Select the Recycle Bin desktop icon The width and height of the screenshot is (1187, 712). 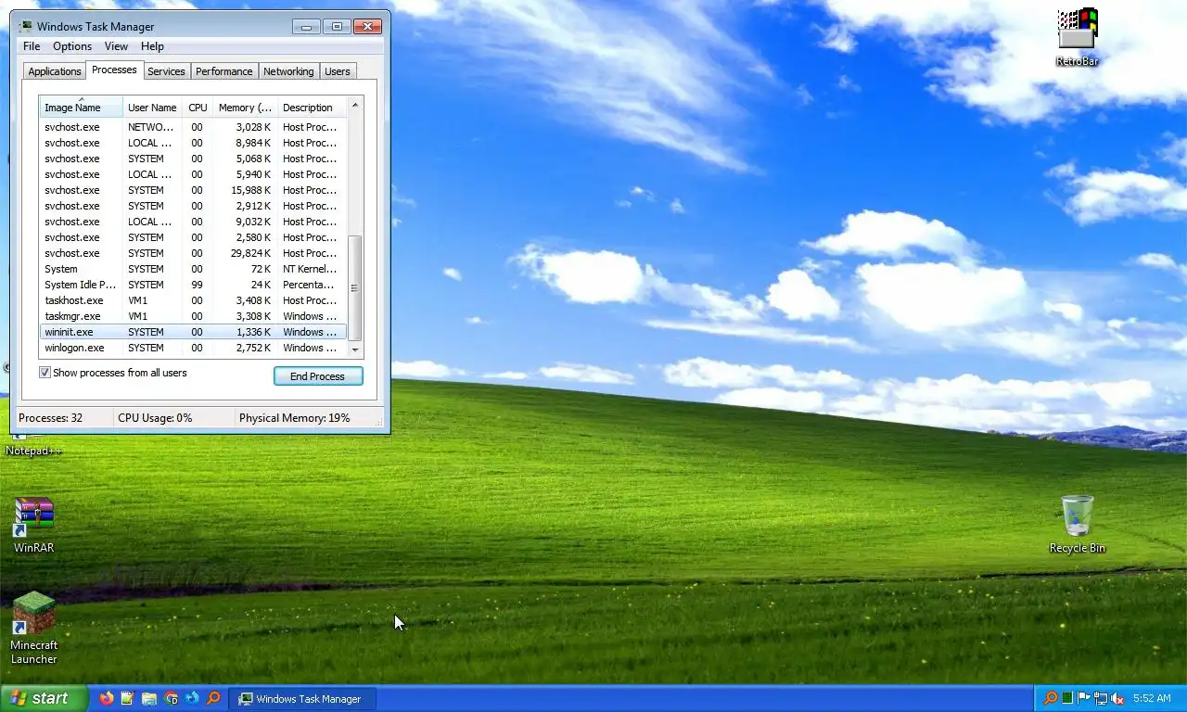1077,525
